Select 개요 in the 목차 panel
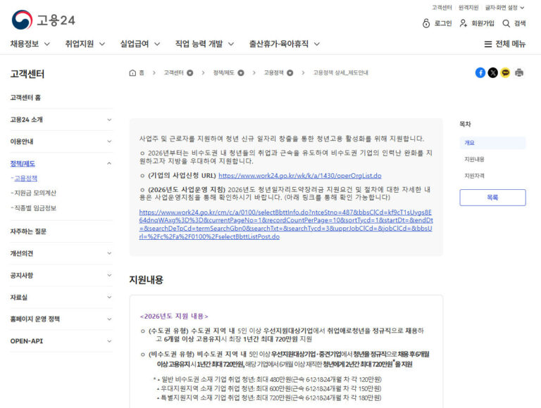 point(492,143)
